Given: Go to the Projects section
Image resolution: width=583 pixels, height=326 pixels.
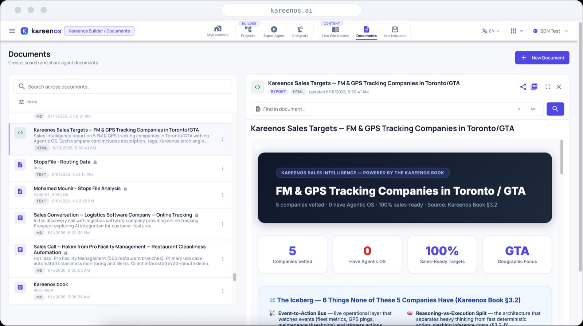Looking at the screenshot, I should (248, 32).
